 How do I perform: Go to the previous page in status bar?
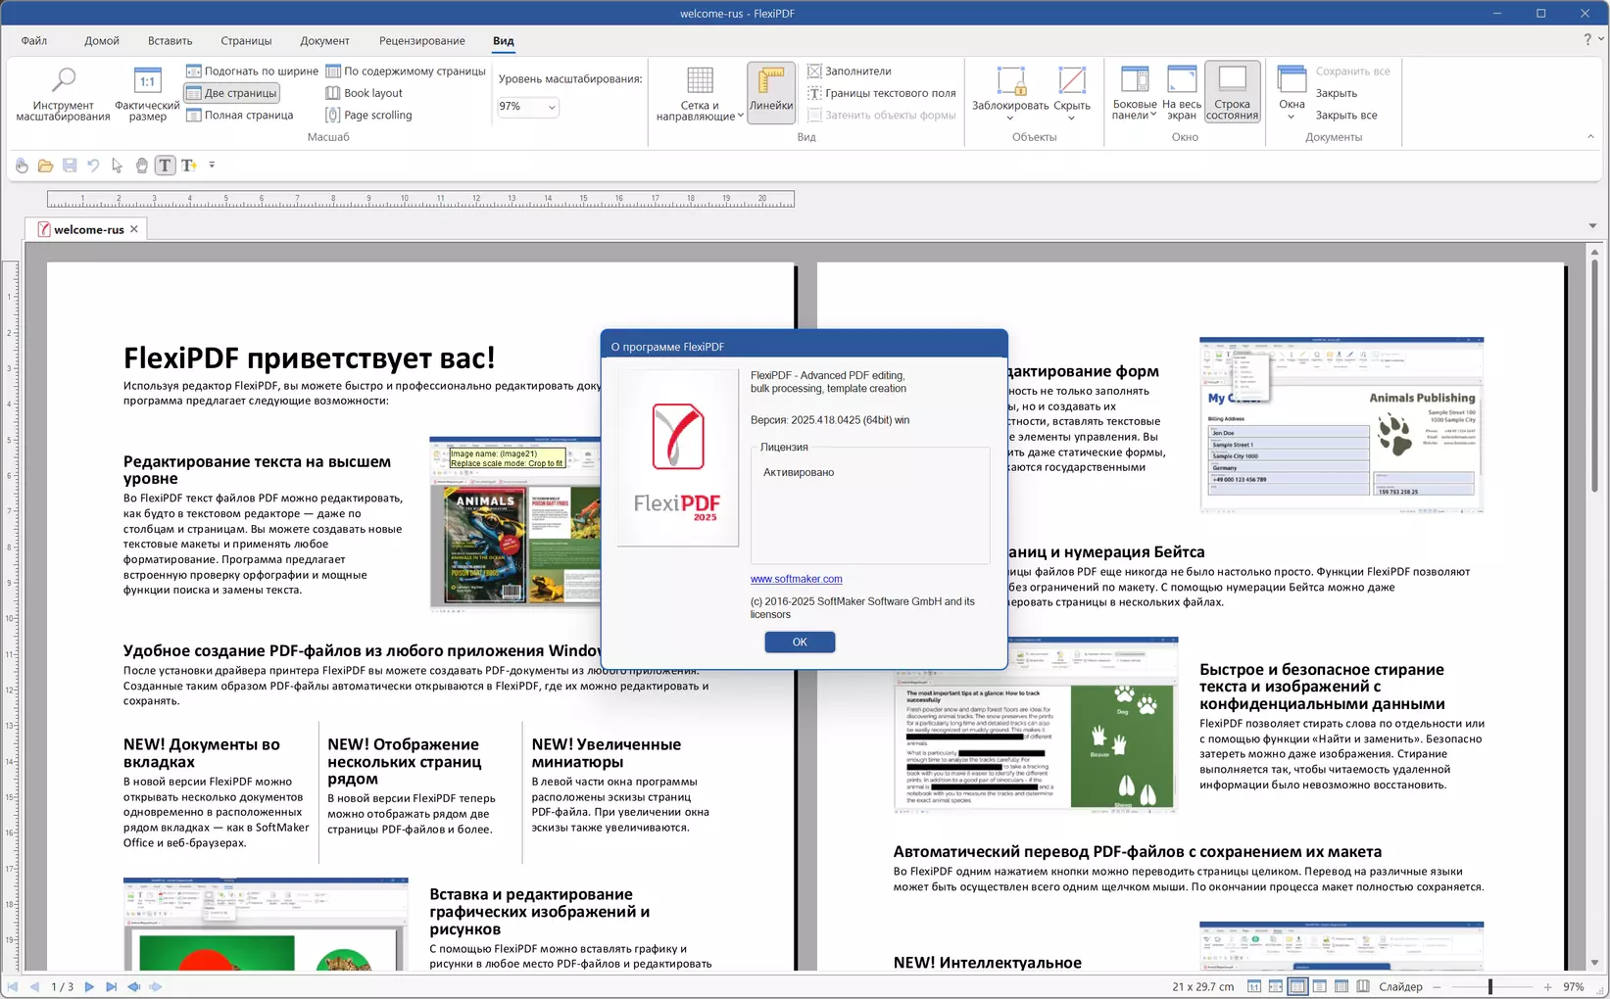[x=35, y=987]
